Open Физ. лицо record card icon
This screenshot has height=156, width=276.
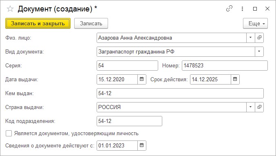click(259, 38)
